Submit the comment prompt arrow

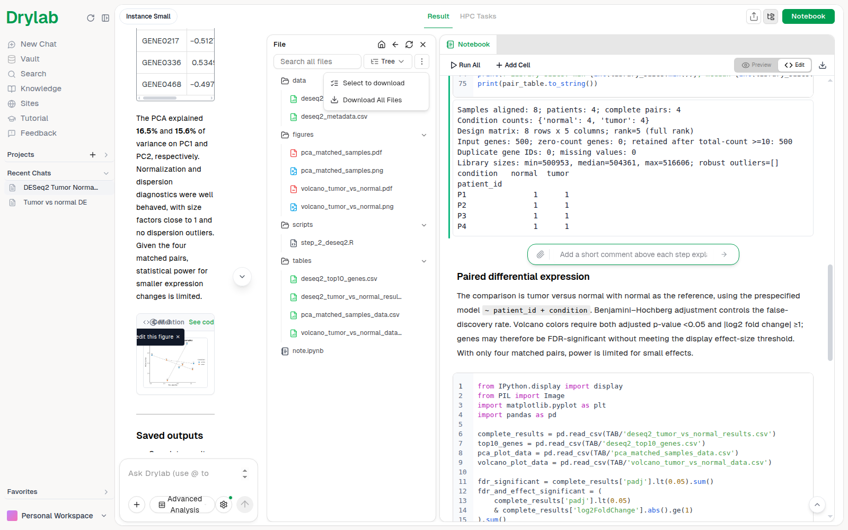[x=724, y=254]
